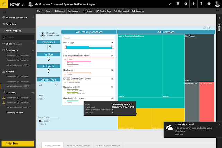Open the app launcher waffle icon
Viewport: 222px width, 148px height.
click(x=4, y=4)
